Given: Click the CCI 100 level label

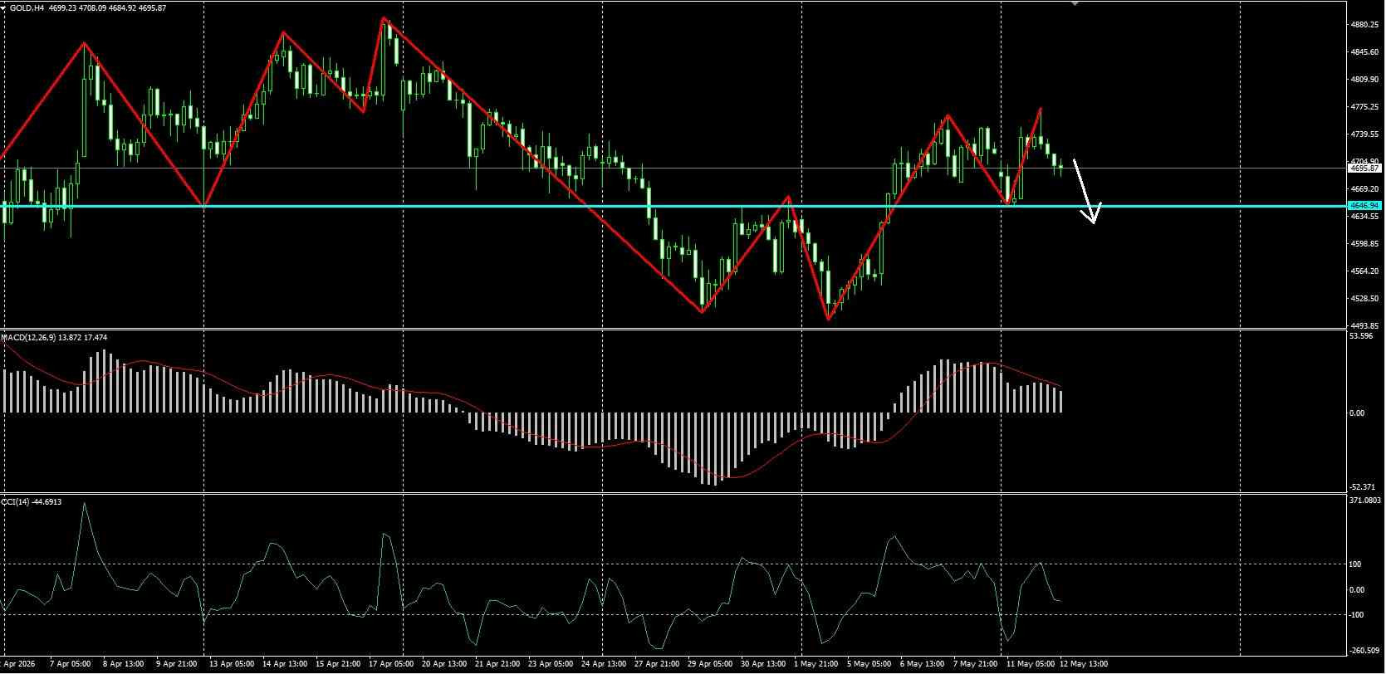Looking at the screenshot, I should click(1356, 564).
